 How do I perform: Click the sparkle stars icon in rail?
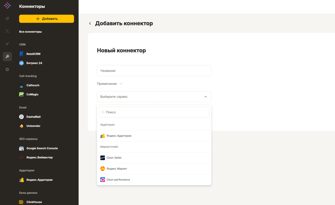coord(7,44)
